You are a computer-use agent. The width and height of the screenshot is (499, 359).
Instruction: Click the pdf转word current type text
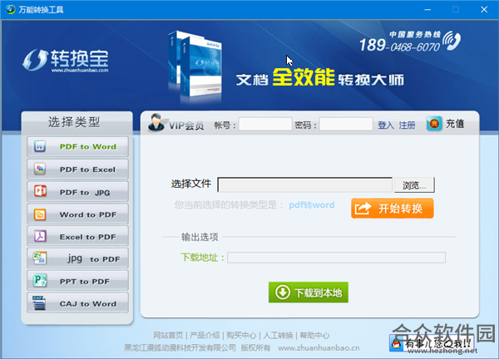tap(312, 204)
